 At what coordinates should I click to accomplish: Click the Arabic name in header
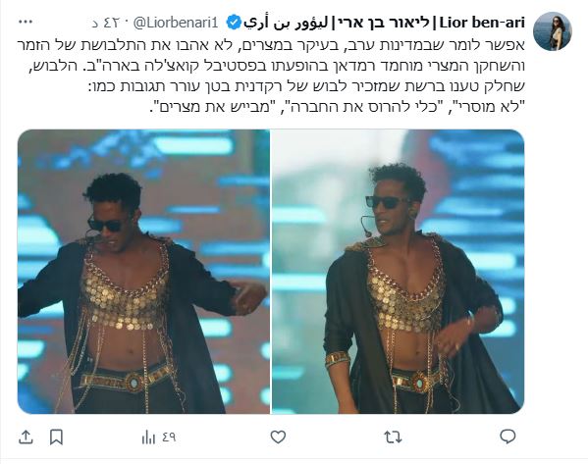[x=286, y=23]
